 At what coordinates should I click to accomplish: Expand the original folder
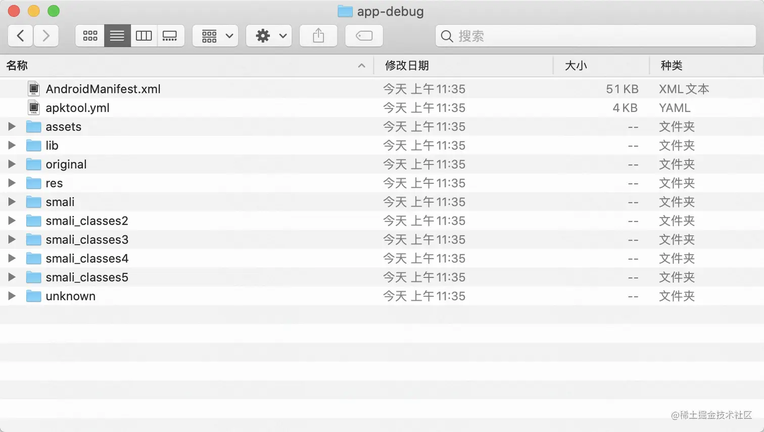[x=12, y=164]
